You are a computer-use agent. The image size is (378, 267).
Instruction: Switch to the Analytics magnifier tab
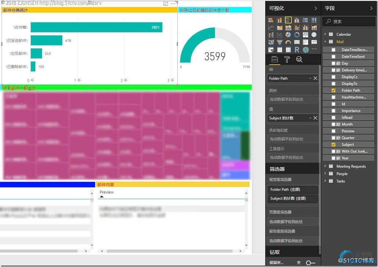(299, 59)
